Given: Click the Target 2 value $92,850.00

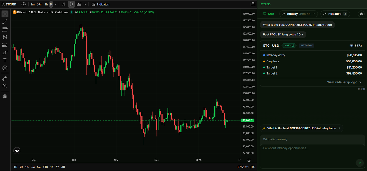Looking at the screenshot, I should click(x=354, y=73).
